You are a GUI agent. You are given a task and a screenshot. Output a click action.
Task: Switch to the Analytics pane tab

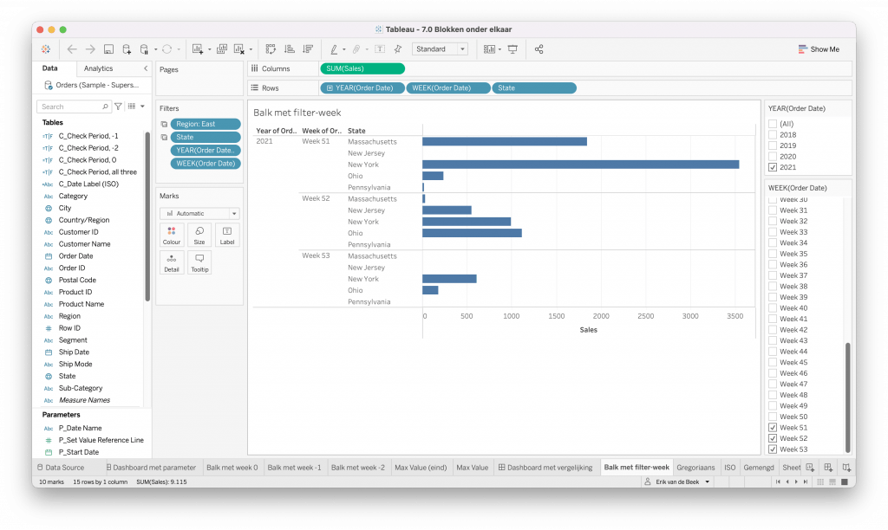98,68
